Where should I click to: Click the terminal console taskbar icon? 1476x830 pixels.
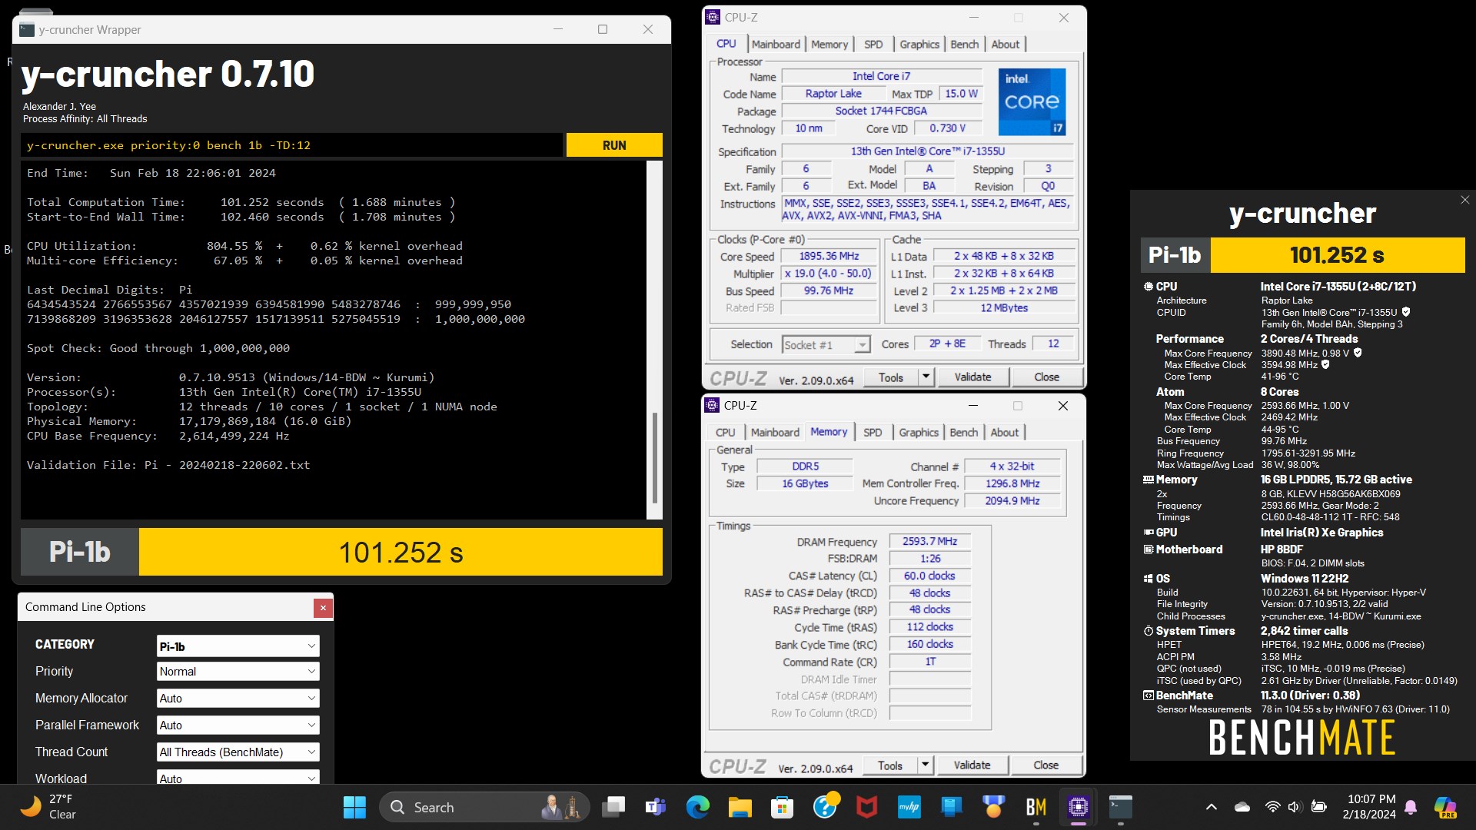point(1121,808)
